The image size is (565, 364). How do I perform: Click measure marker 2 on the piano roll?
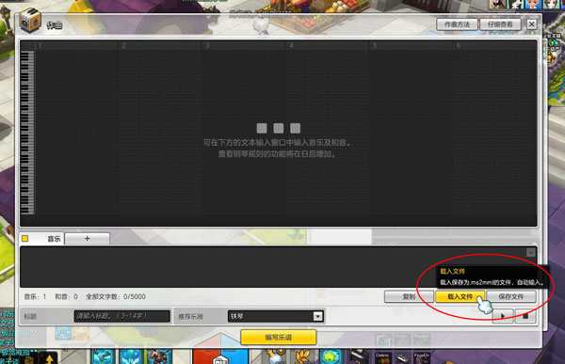[123, 46]
